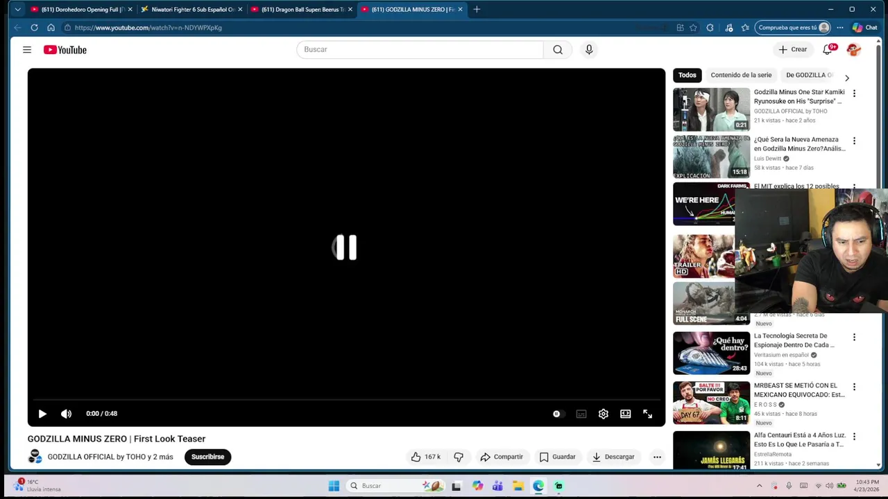Open the YouTube hamburger guide menu
Image resolution: width=888 pixels, height=499 pixels.
coord(27,50)
